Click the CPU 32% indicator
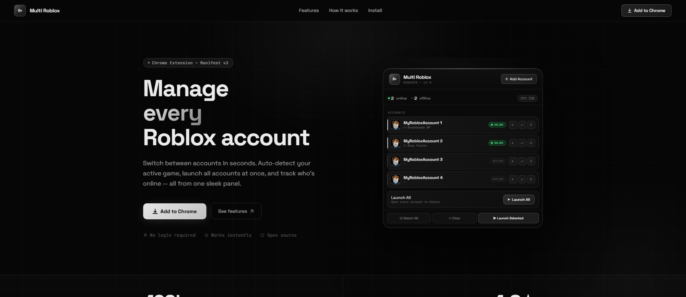 pos(528,98)
